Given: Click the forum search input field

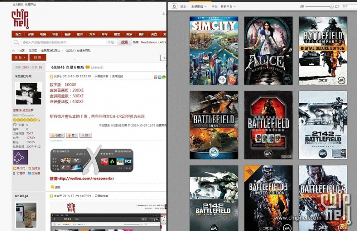Looking at the screenshot, I should pos(64,42).
